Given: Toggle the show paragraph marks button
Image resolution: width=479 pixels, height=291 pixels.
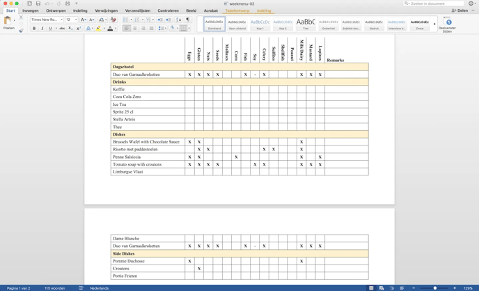Looking at the screenshot, I should click(x=187, y=19).
